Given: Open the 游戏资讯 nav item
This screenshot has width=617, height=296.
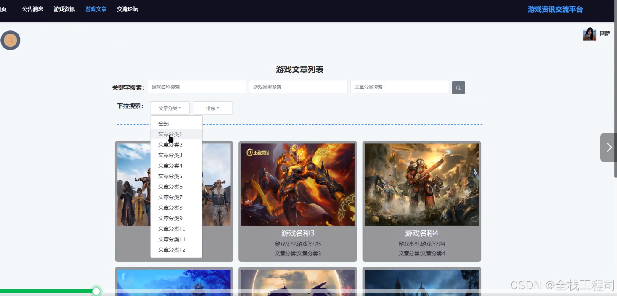Looking at the screenshot, I should point(64,9).
